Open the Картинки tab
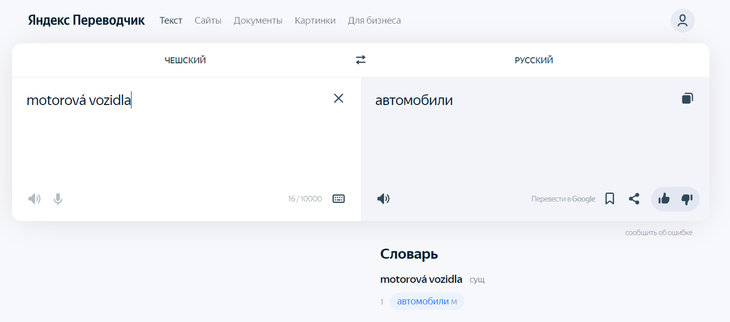 pos(315,21)
